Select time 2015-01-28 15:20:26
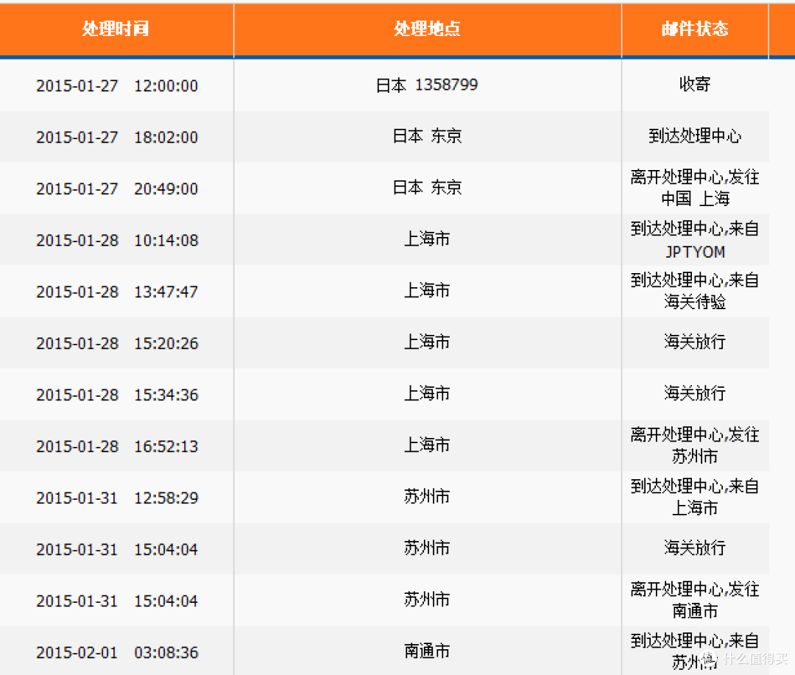 [x=117, y=344]
